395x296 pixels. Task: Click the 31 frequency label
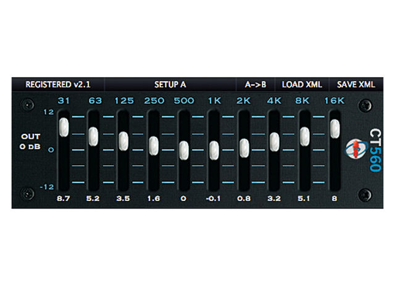[x=64, y=101]
